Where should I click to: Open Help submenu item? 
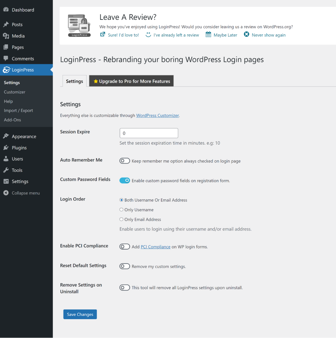point(8,101)
